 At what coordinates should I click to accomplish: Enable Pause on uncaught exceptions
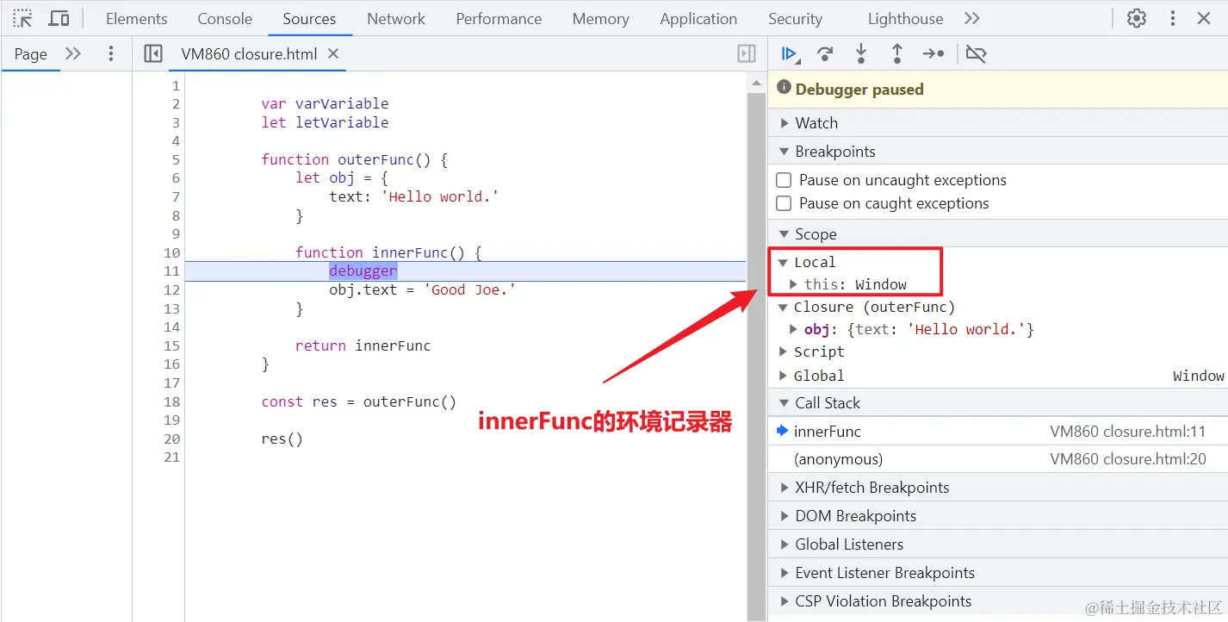tap(784, 180)
